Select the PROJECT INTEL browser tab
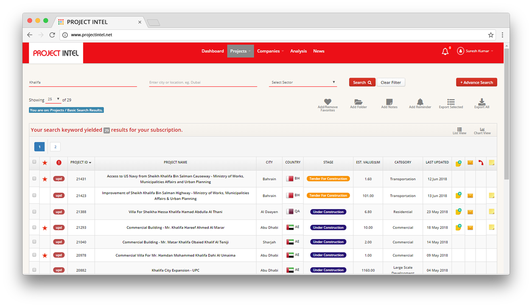The image size is (532, 307). point(100,22)
